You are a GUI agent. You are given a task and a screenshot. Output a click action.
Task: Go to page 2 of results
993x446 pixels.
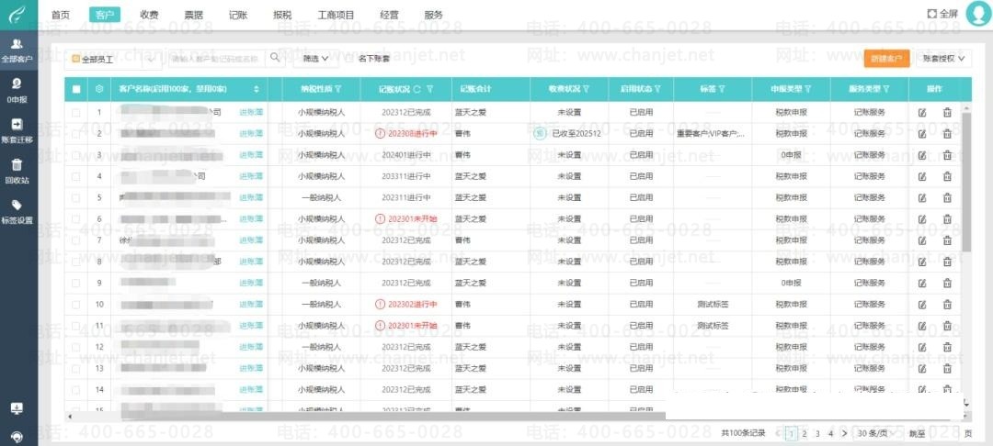click(x=804, y=433)
